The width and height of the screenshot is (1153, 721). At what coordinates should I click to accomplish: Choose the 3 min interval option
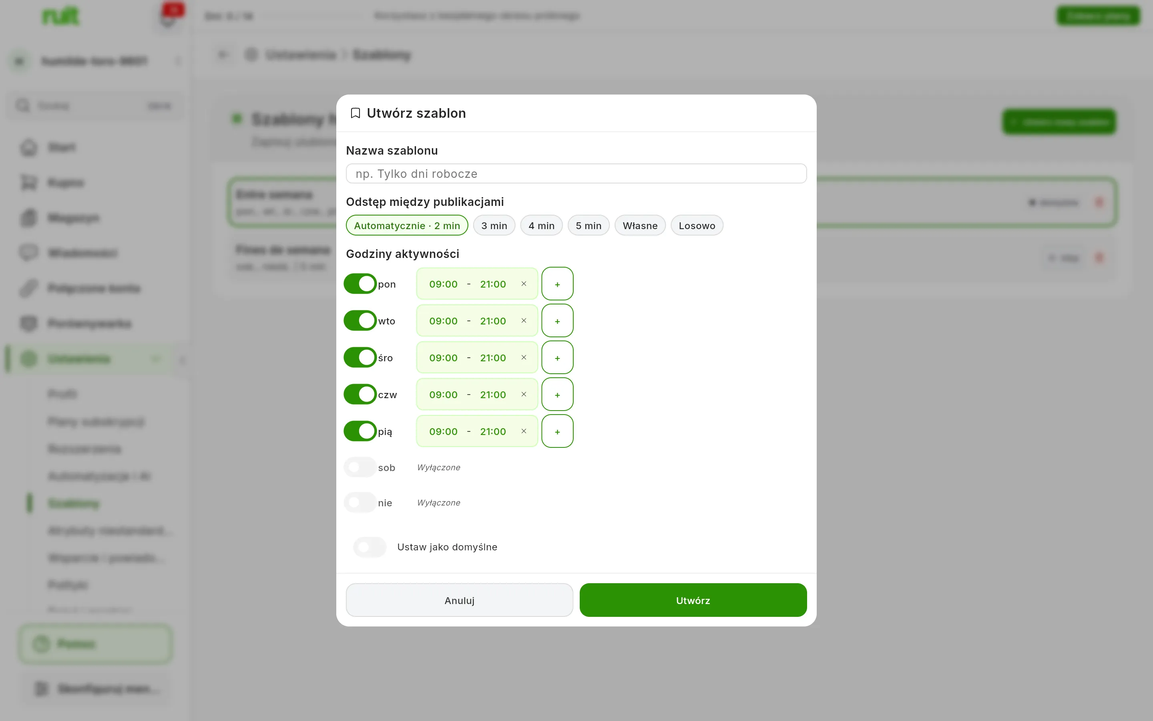tap(494, 226)
